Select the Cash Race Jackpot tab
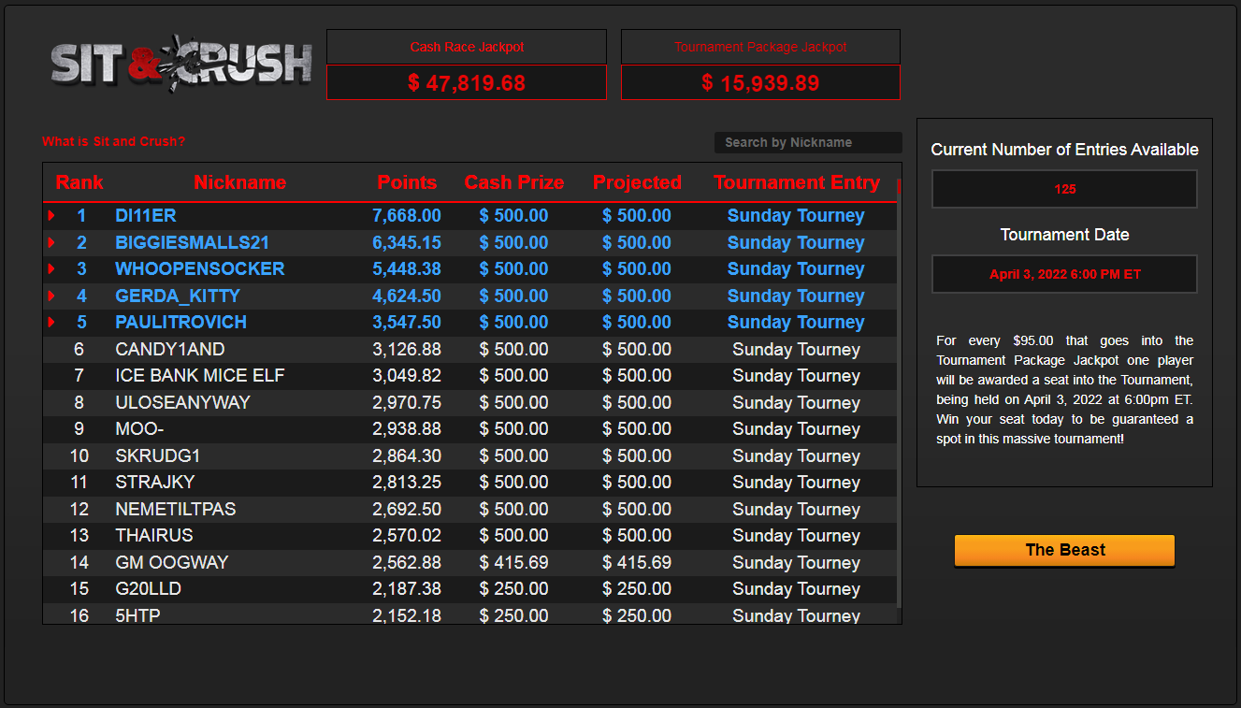This screenshot has width=1241, height=708. 467,47
